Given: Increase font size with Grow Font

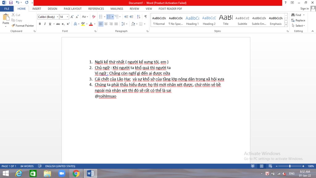Looking at the screenshot, I should (x=72, y=17).
